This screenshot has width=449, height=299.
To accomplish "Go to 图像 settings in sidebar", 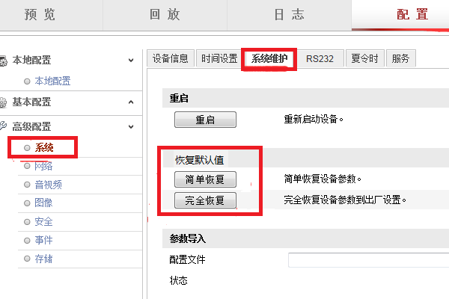I will tap(43, 203).
